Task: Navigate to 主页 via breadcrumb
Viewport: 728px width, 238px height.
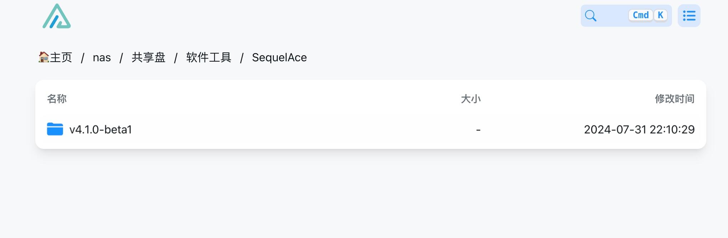Action: point(61,57)
